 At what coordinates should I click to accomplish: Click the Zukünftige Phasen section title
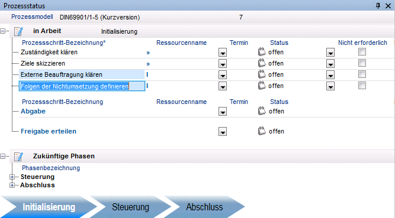coord(64,156)
